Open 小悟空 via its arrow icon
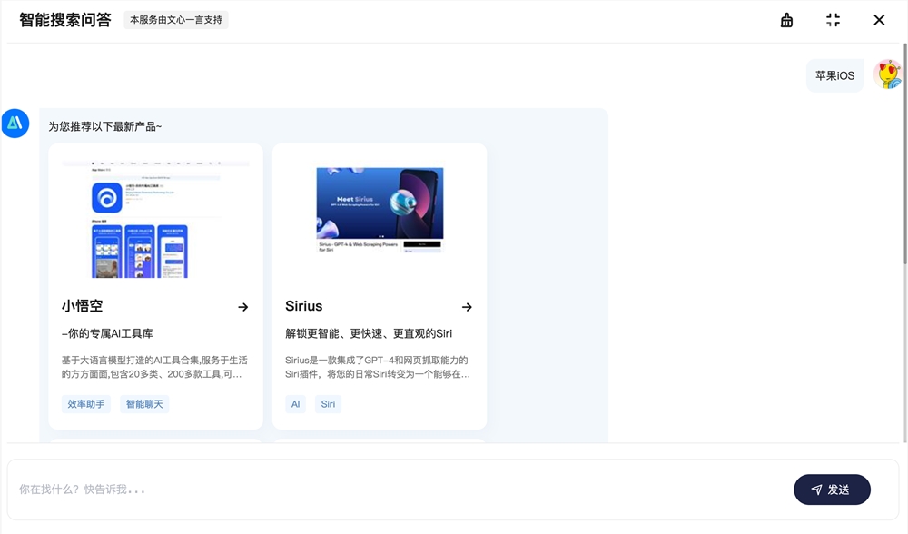Screen dimensions: 908x534 tap(243, 306)
